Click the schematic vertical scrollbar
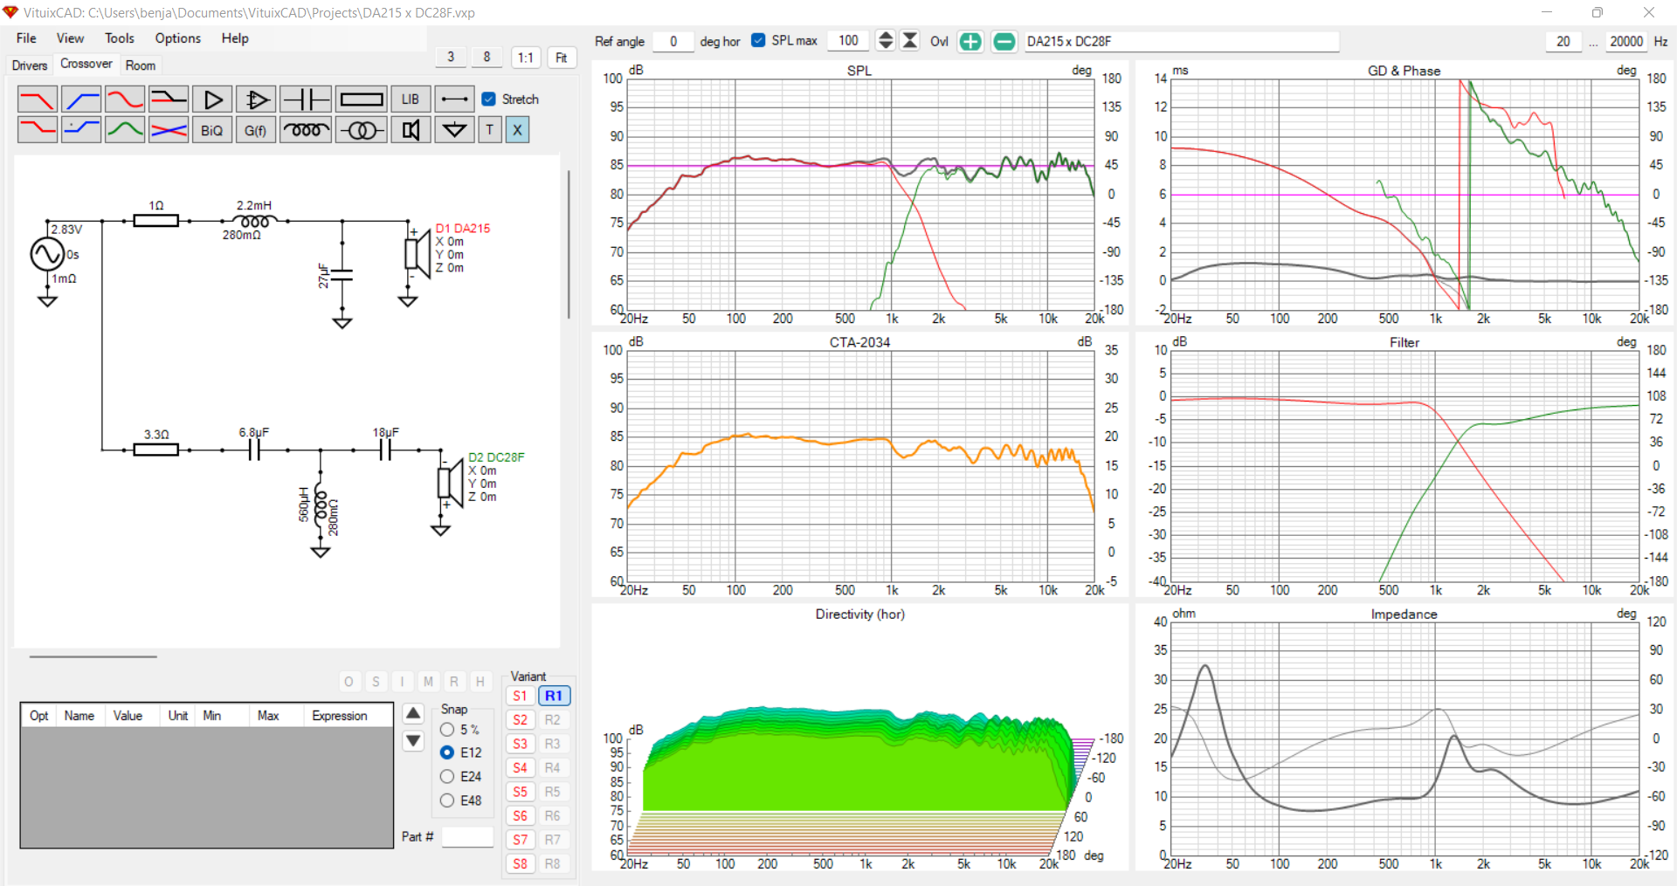 pyautogui.click(x=569, y=244)
